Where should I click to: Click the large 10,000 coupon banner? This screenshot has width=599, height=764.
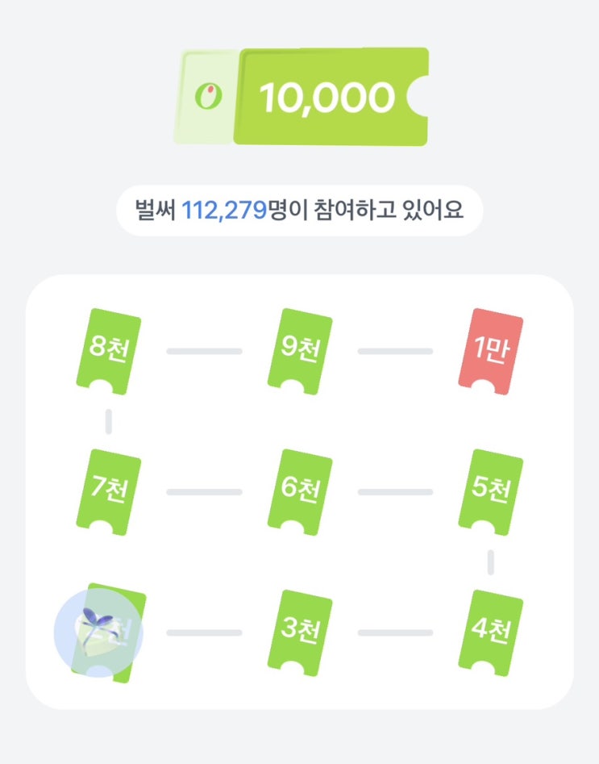click(x=302, y=97)
